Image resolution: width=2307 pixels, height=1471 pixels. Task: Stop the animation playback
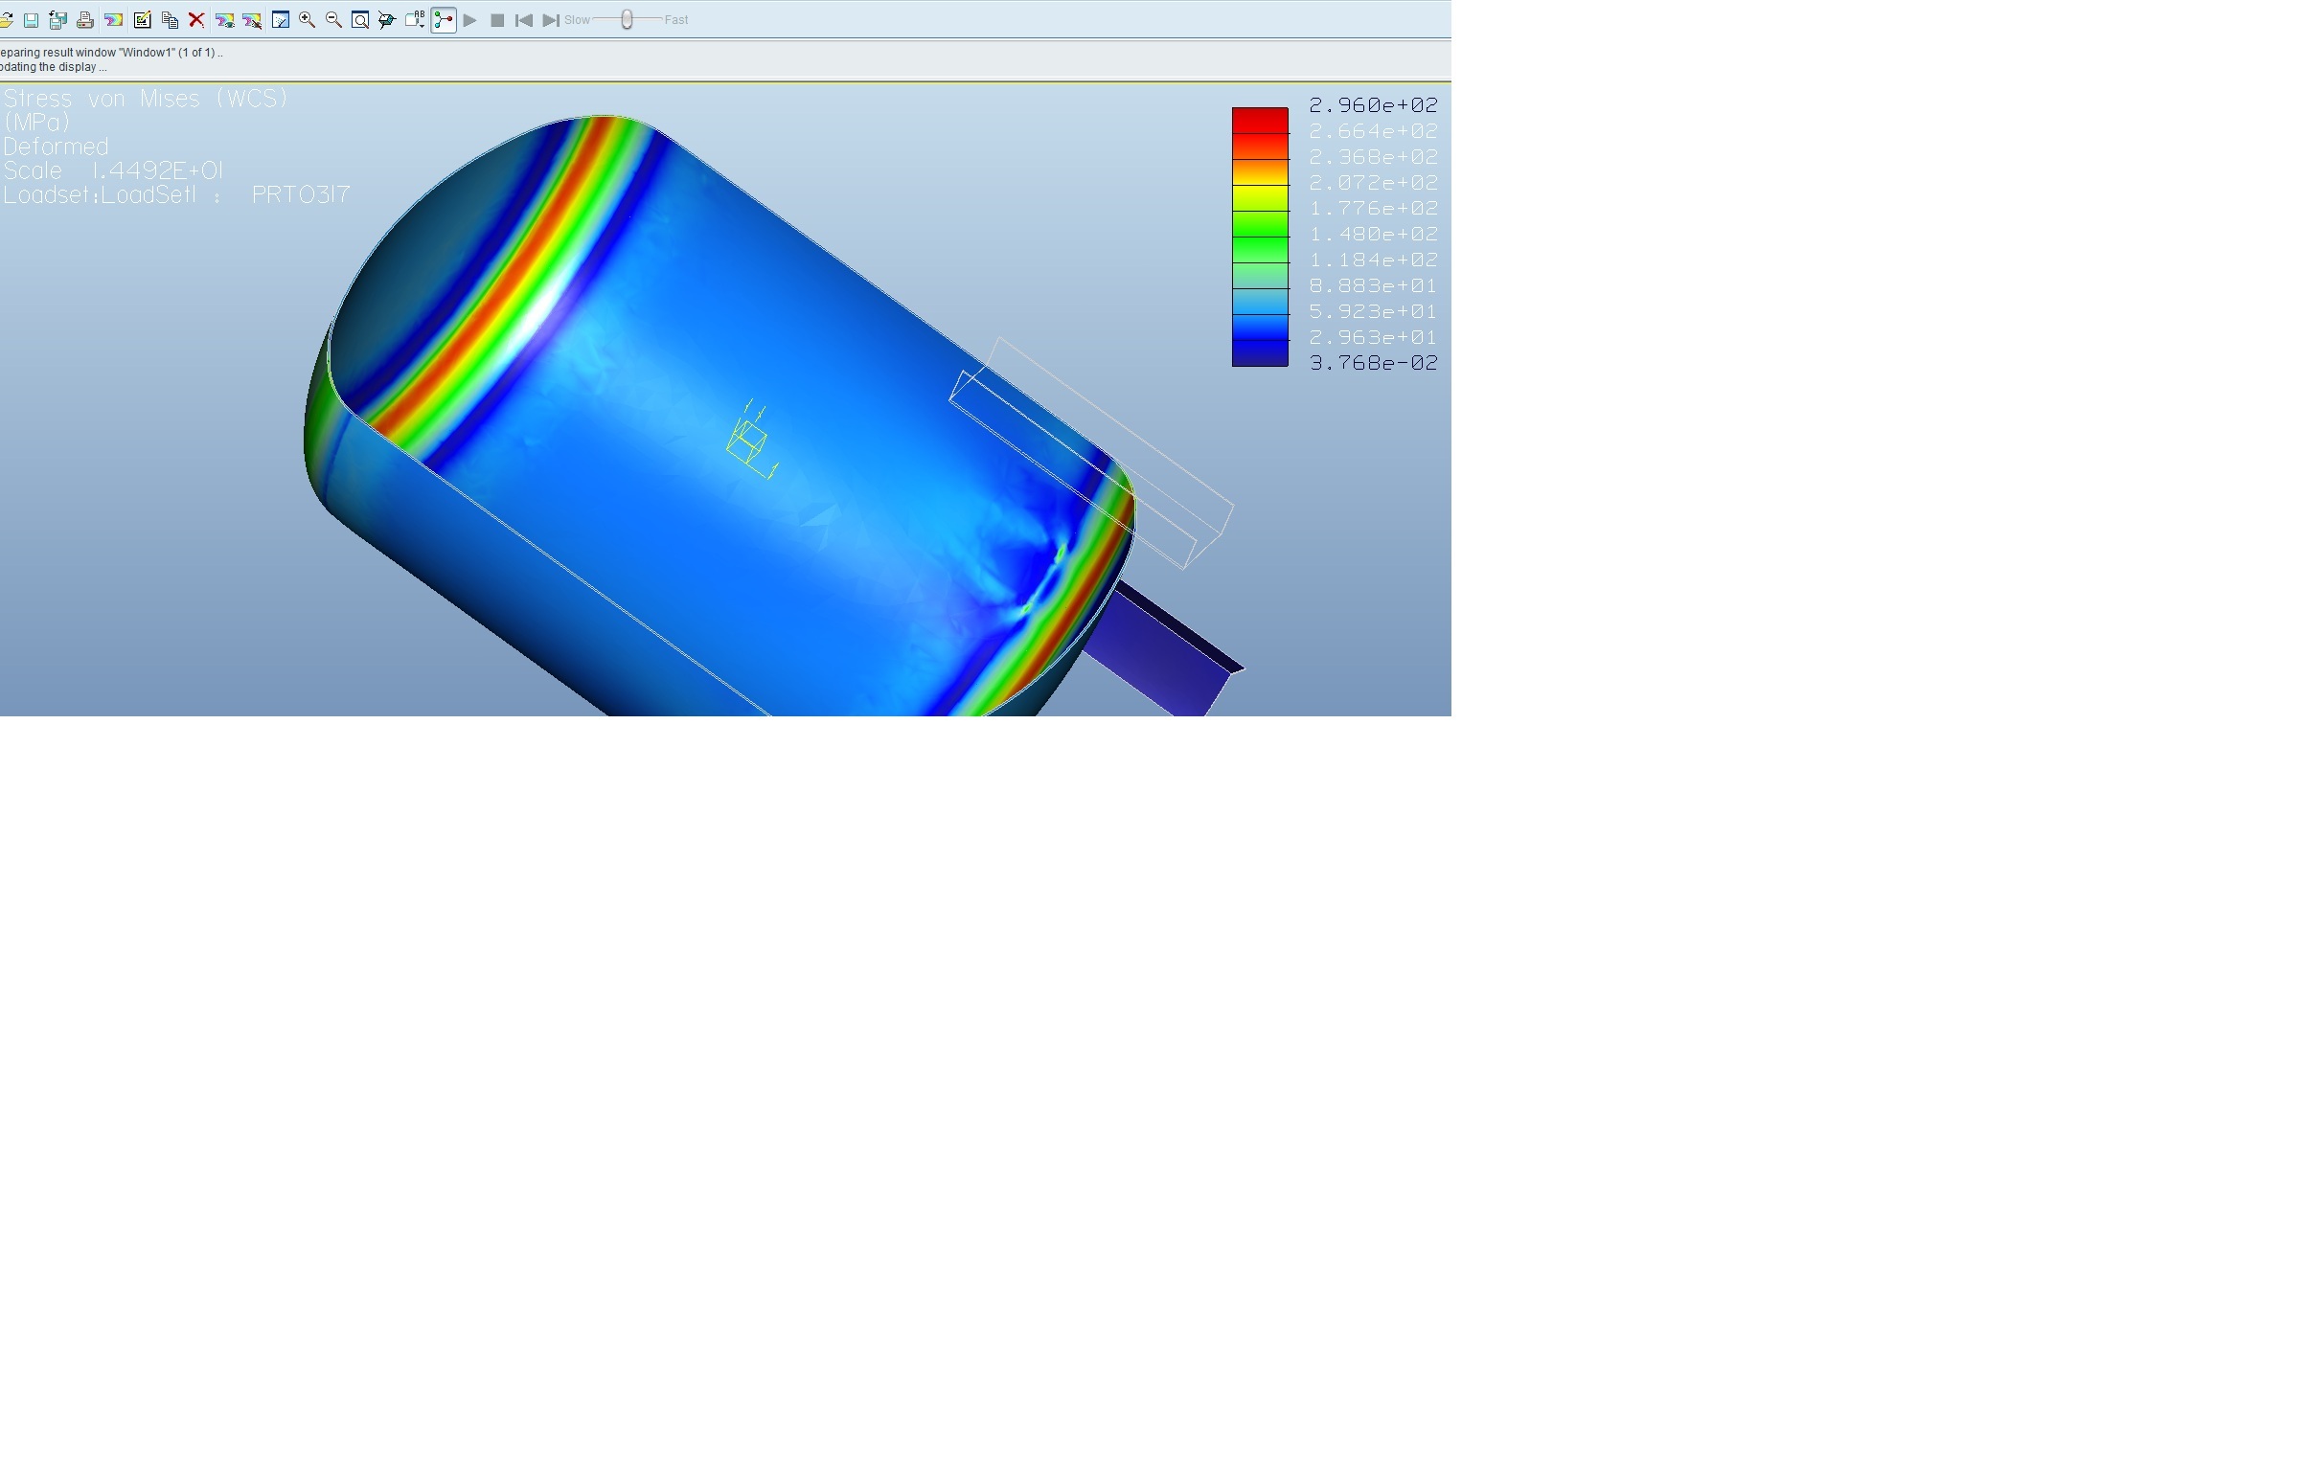[x=497, y=20]
